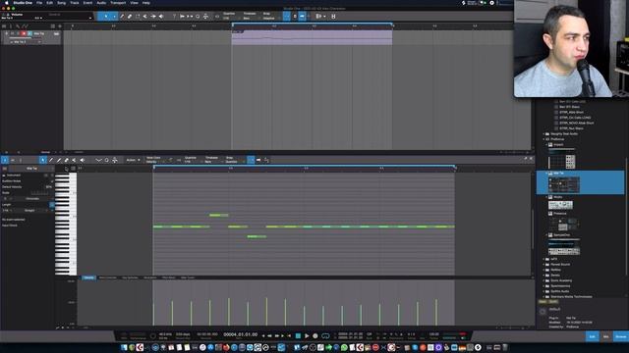Click the Mix button at bottom right
This screenshot has height=353, width=629.
click(606, 336)
